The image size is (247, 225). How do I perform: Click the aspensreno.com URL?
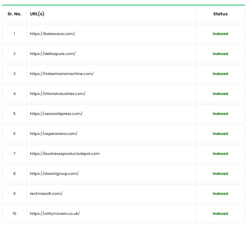click(x=54, y=134)
